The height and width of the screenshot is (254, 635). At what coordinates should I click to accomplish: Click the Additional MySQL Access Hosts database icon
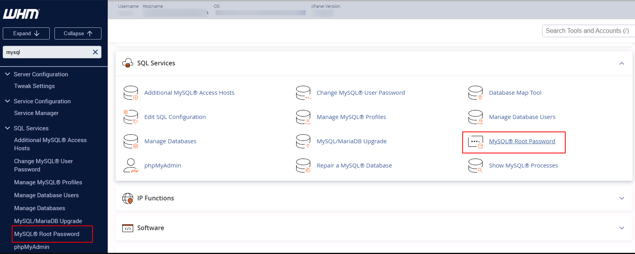[131, 93]
